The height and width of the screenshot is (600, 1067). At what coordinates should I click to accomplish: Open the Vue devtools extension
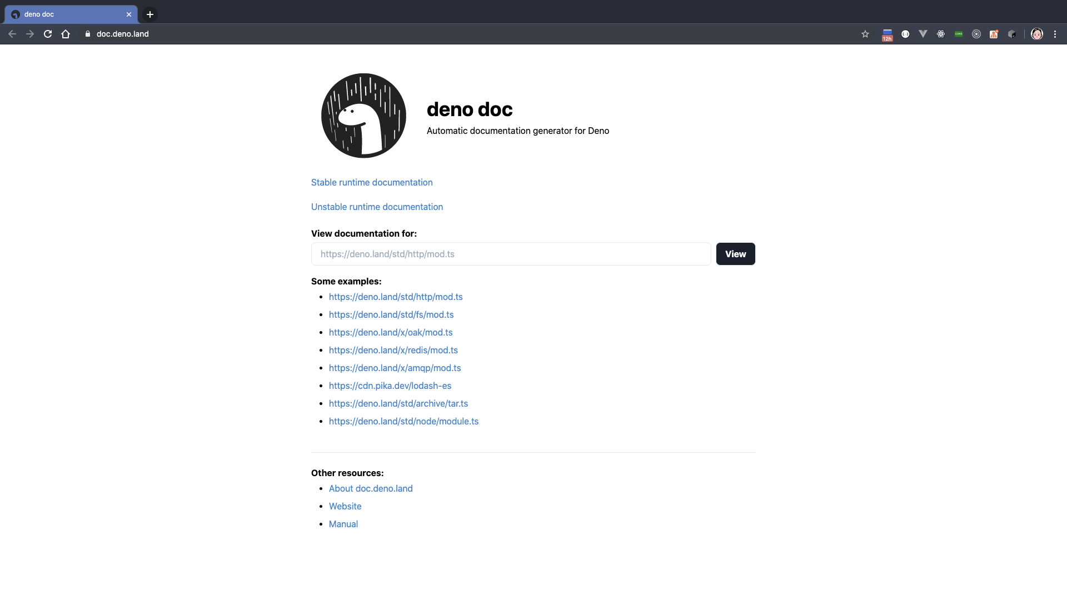[x=923, y=34]
